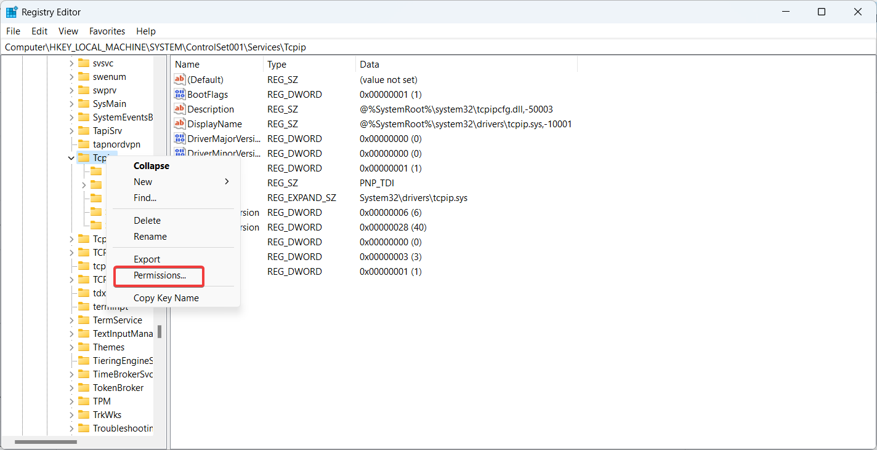Open the File menu
This screenshot has height=450, width=877.
click(x=13, y=31)
